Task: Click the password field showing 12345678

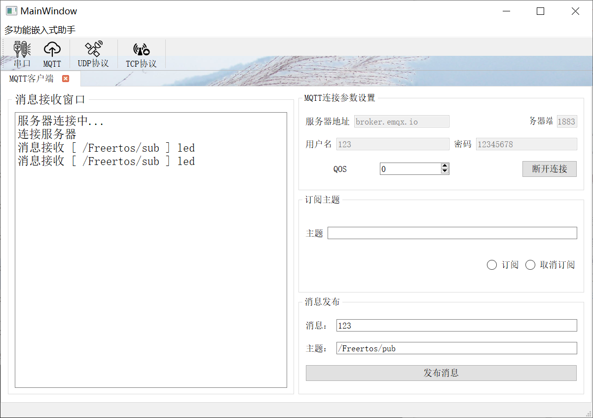Action: pos(526,144)
